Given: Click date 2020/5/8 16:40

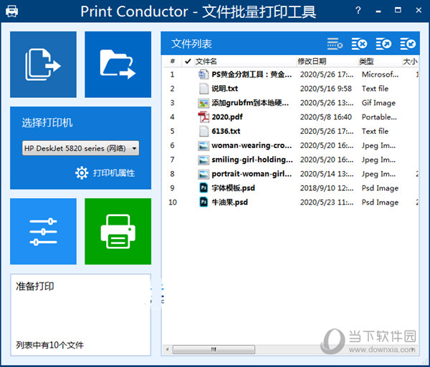Looking at the screenshot, I should click(326, 117).
